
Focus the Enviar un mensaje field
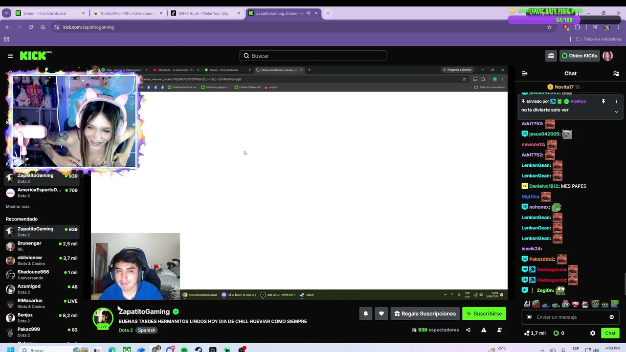[x=570, y=317]
